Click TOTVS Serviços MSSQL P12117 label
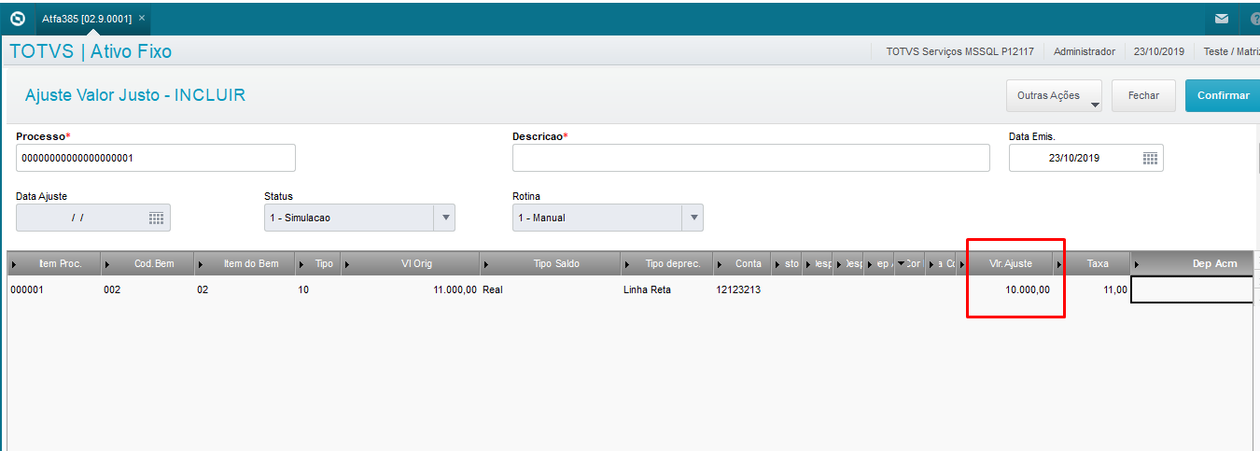The height and width of the screenshot is (451, 1260). [x=959, y=51]
